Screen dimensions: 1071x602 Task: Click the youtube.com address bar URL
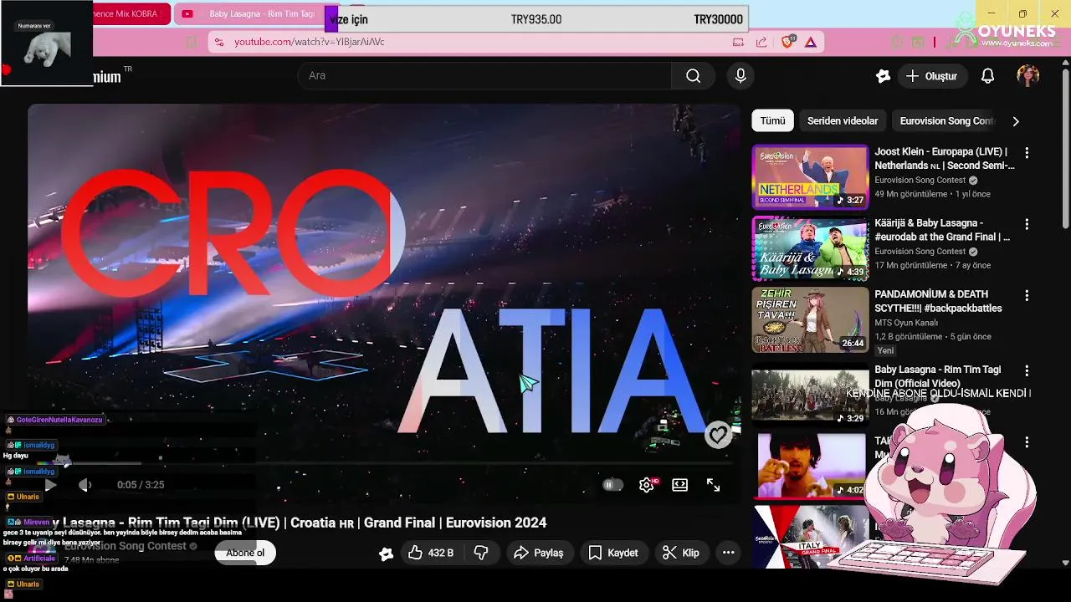pyautogui.click(x=310, y=42)
